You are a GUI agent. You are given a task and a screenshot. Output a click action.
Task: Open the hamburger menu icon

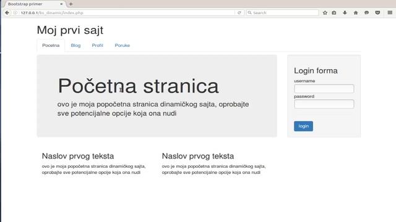pyautogui.click(x=390, y=12)
